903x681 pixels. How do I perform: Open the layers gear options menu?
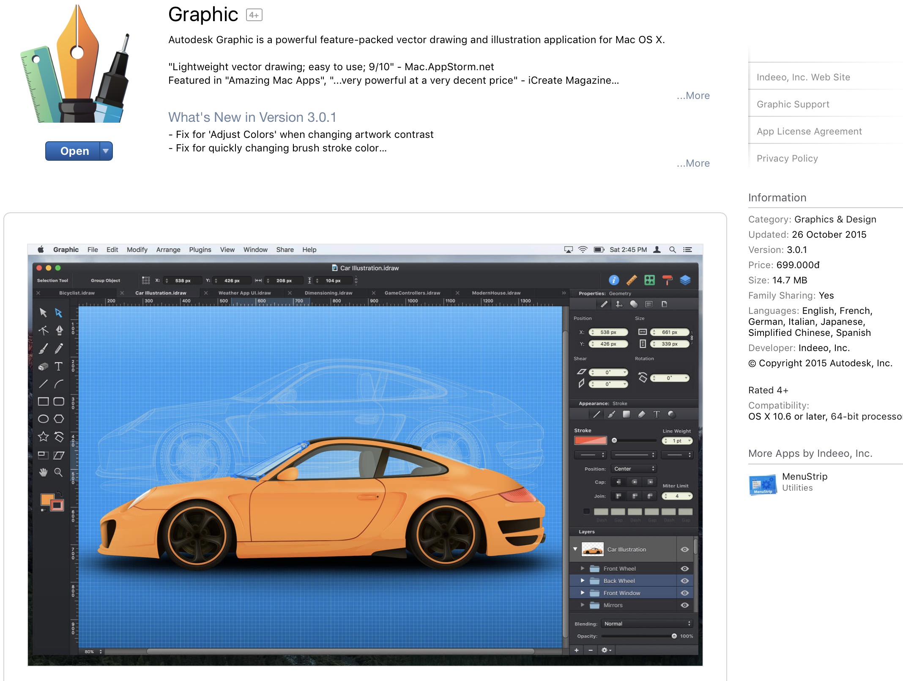point(606,650)
